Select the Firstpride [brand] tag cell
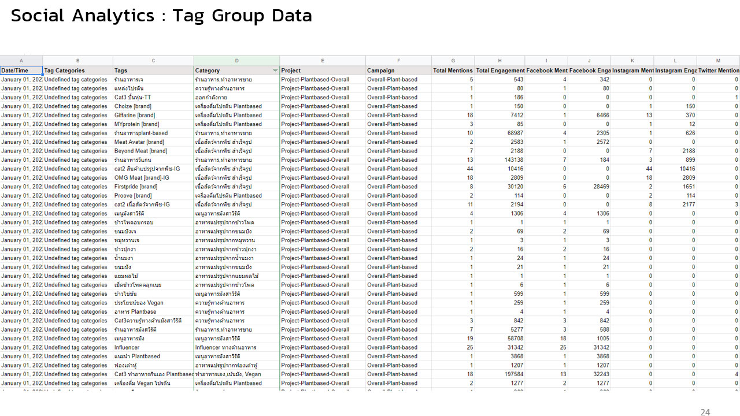Screen dimensions: 740x416 point(153,187)
